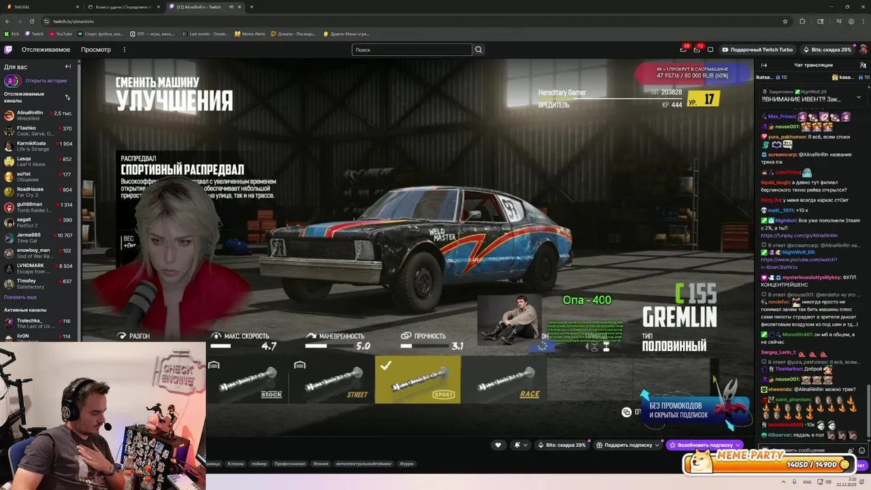Switch the ENG keyboard language indicator
This screenshot has width=871, height=490.
807,482
